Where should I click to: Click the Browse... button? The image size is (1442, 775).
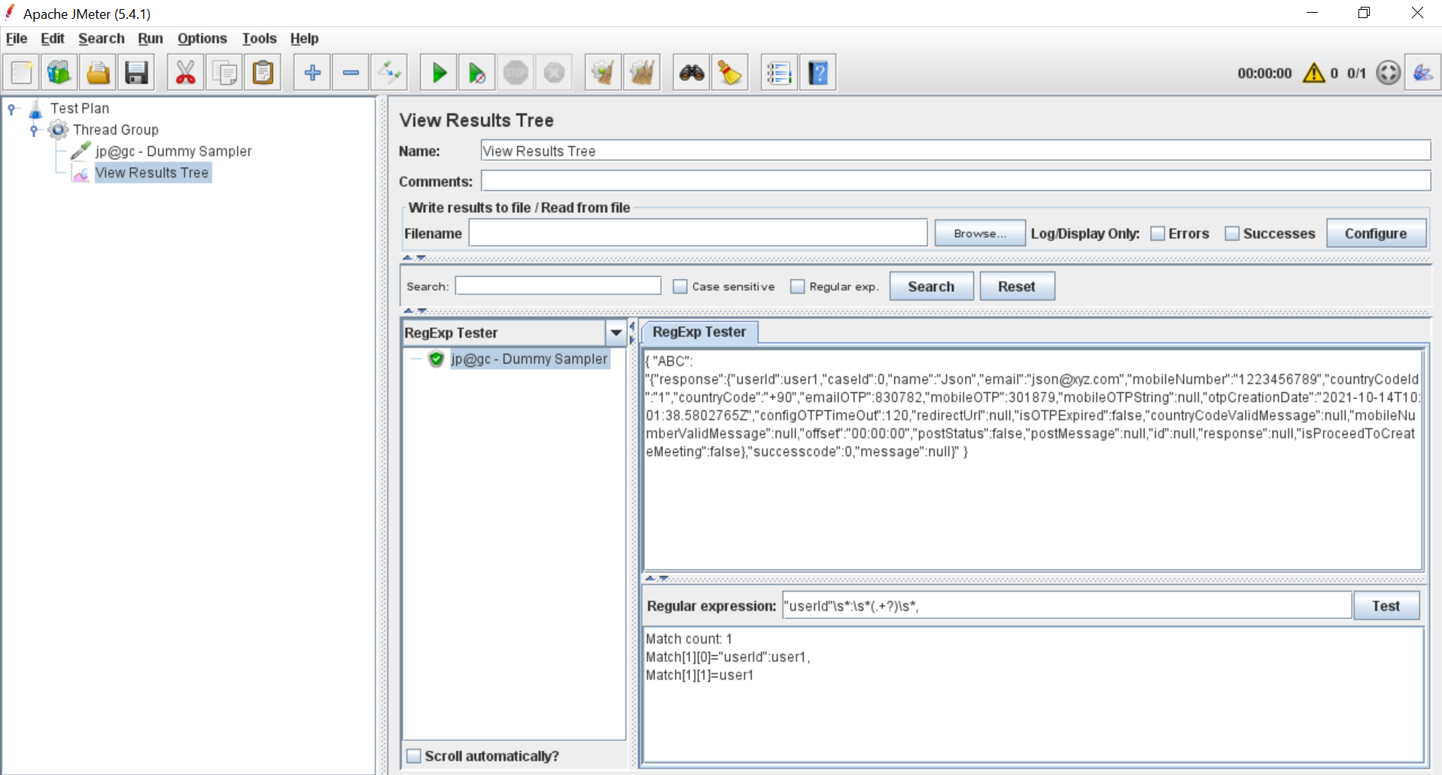(x=980, y=234)
